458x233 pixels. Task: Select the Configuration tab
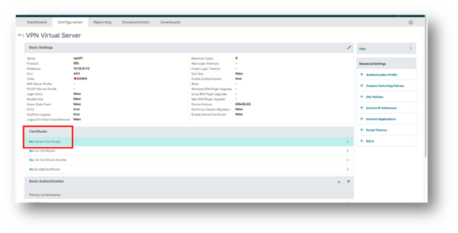(x=70, y=22)
